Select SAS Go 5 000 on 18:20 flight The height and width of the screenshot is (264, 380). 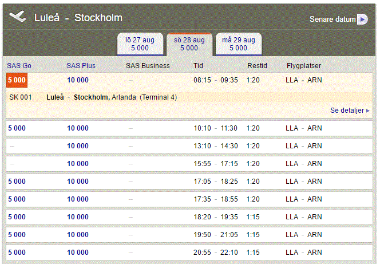click(x=17, y=217)
